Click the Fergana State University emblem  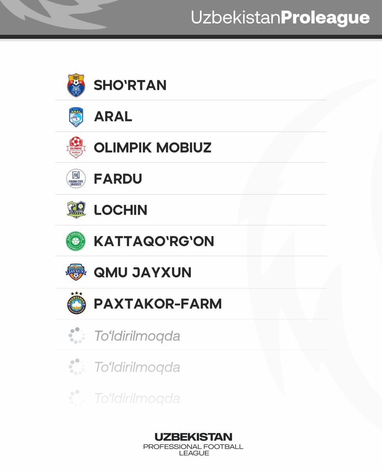click(x=76, y=179)
